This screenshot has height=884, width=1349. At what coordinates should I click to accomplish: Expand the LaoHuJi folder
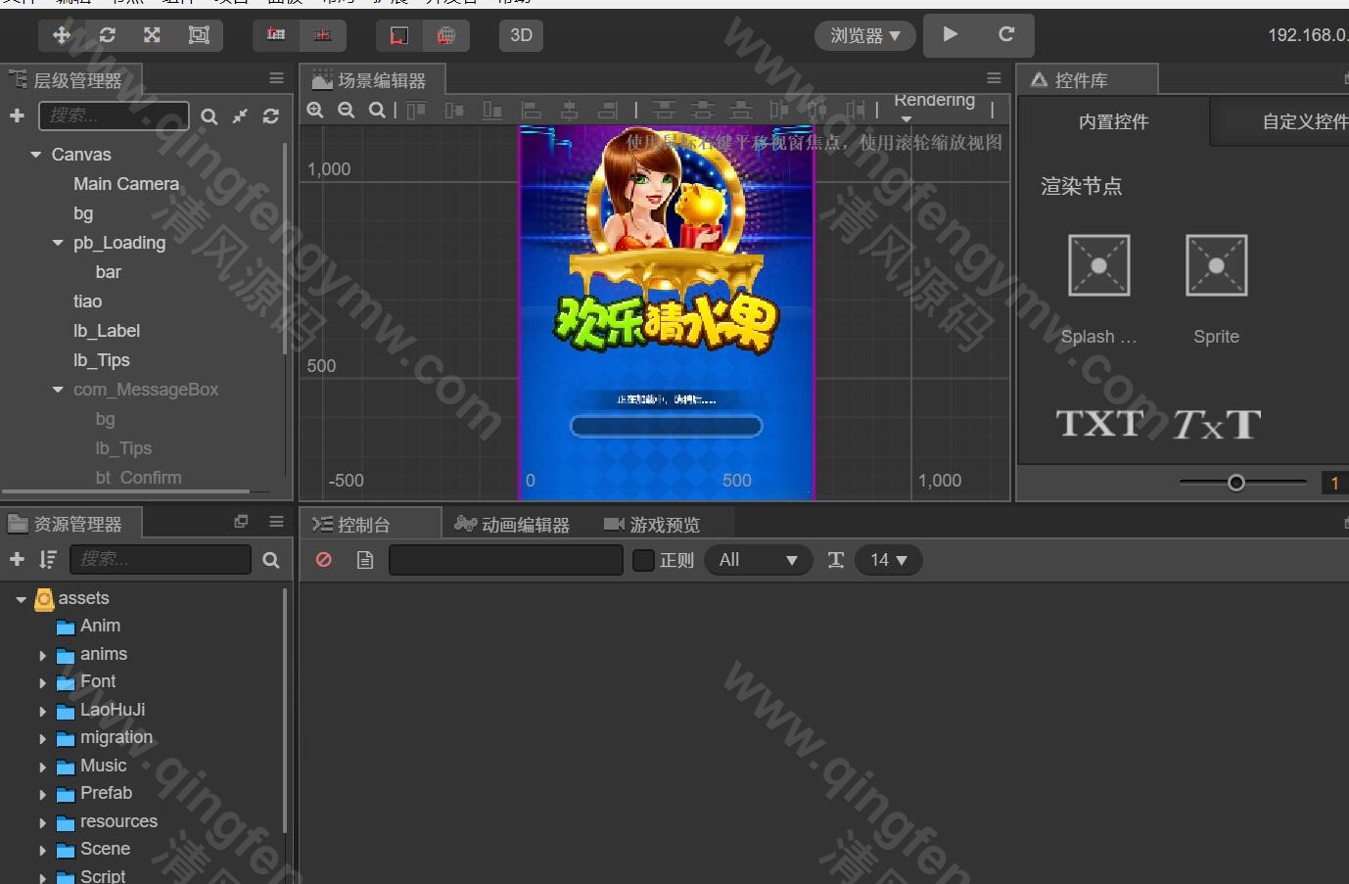(x=42, y=712)
